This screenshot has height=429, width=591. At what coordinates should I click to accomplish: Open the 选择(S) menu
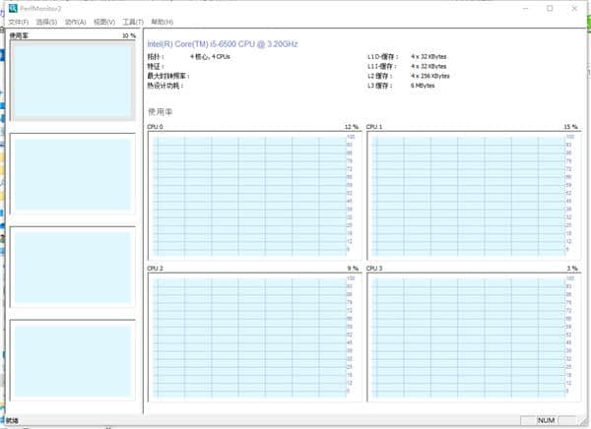click(47, 22)
